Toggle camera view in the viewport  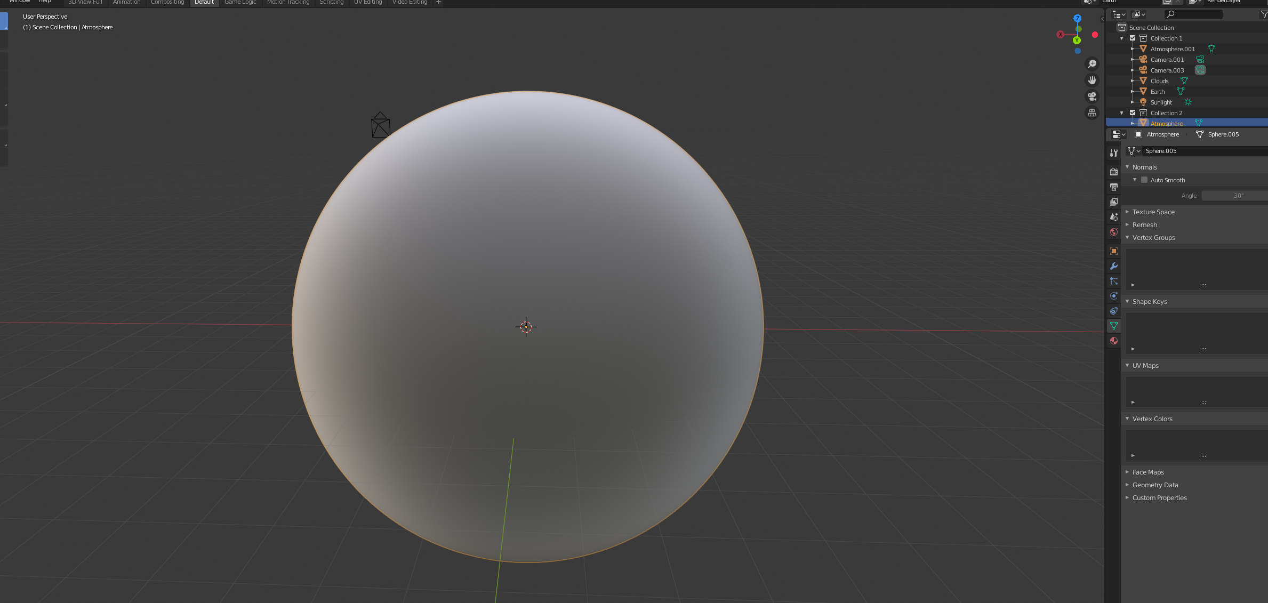tap(1092, 97)
